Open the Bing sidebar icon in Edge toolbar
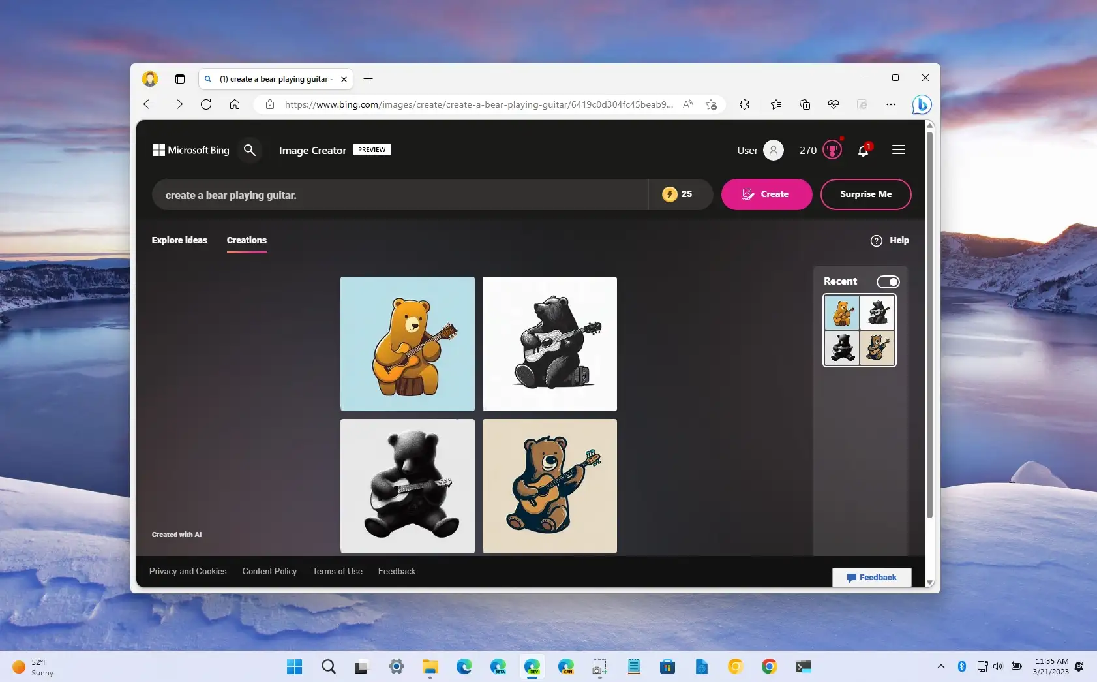 click(x=921, y=104)
